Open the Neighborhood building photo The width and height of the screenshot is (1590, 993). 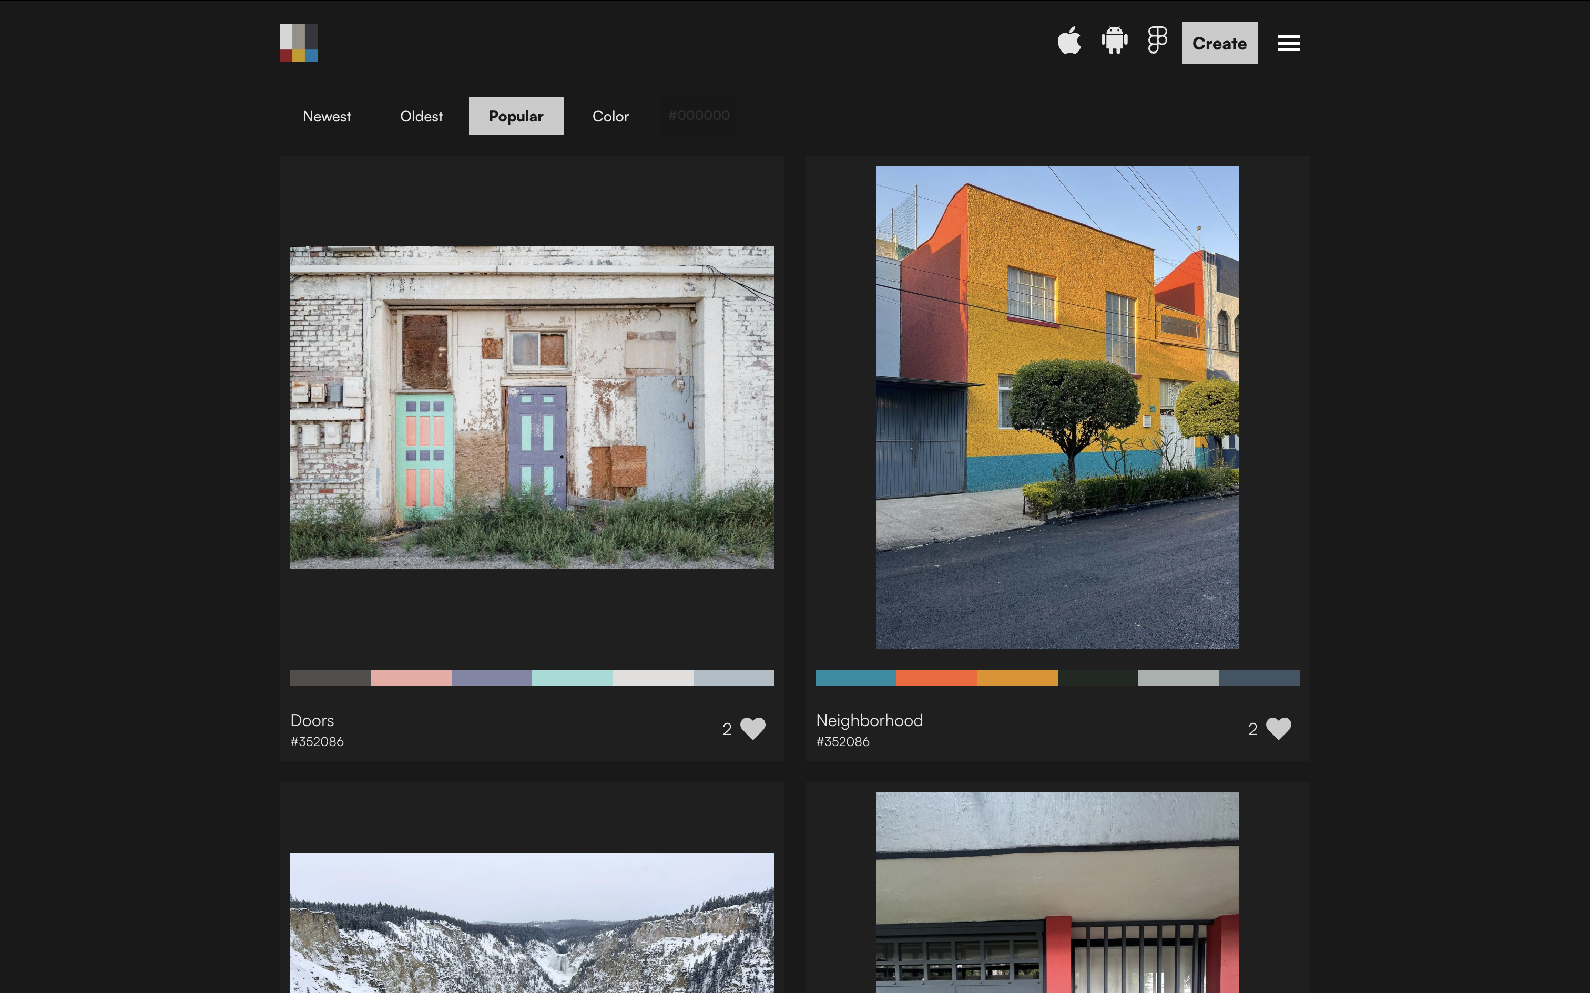[1057, 407]
